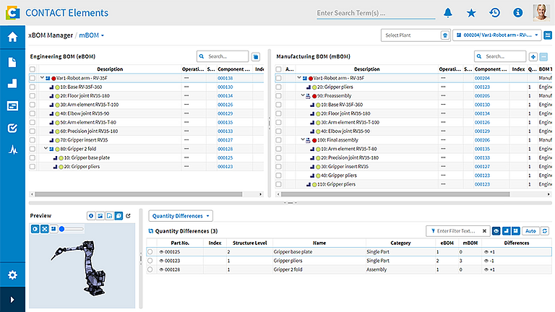Select radio for part 000125
Image resolution: width=555 pixels, height=312 pixels.
[x=150, y=252]
